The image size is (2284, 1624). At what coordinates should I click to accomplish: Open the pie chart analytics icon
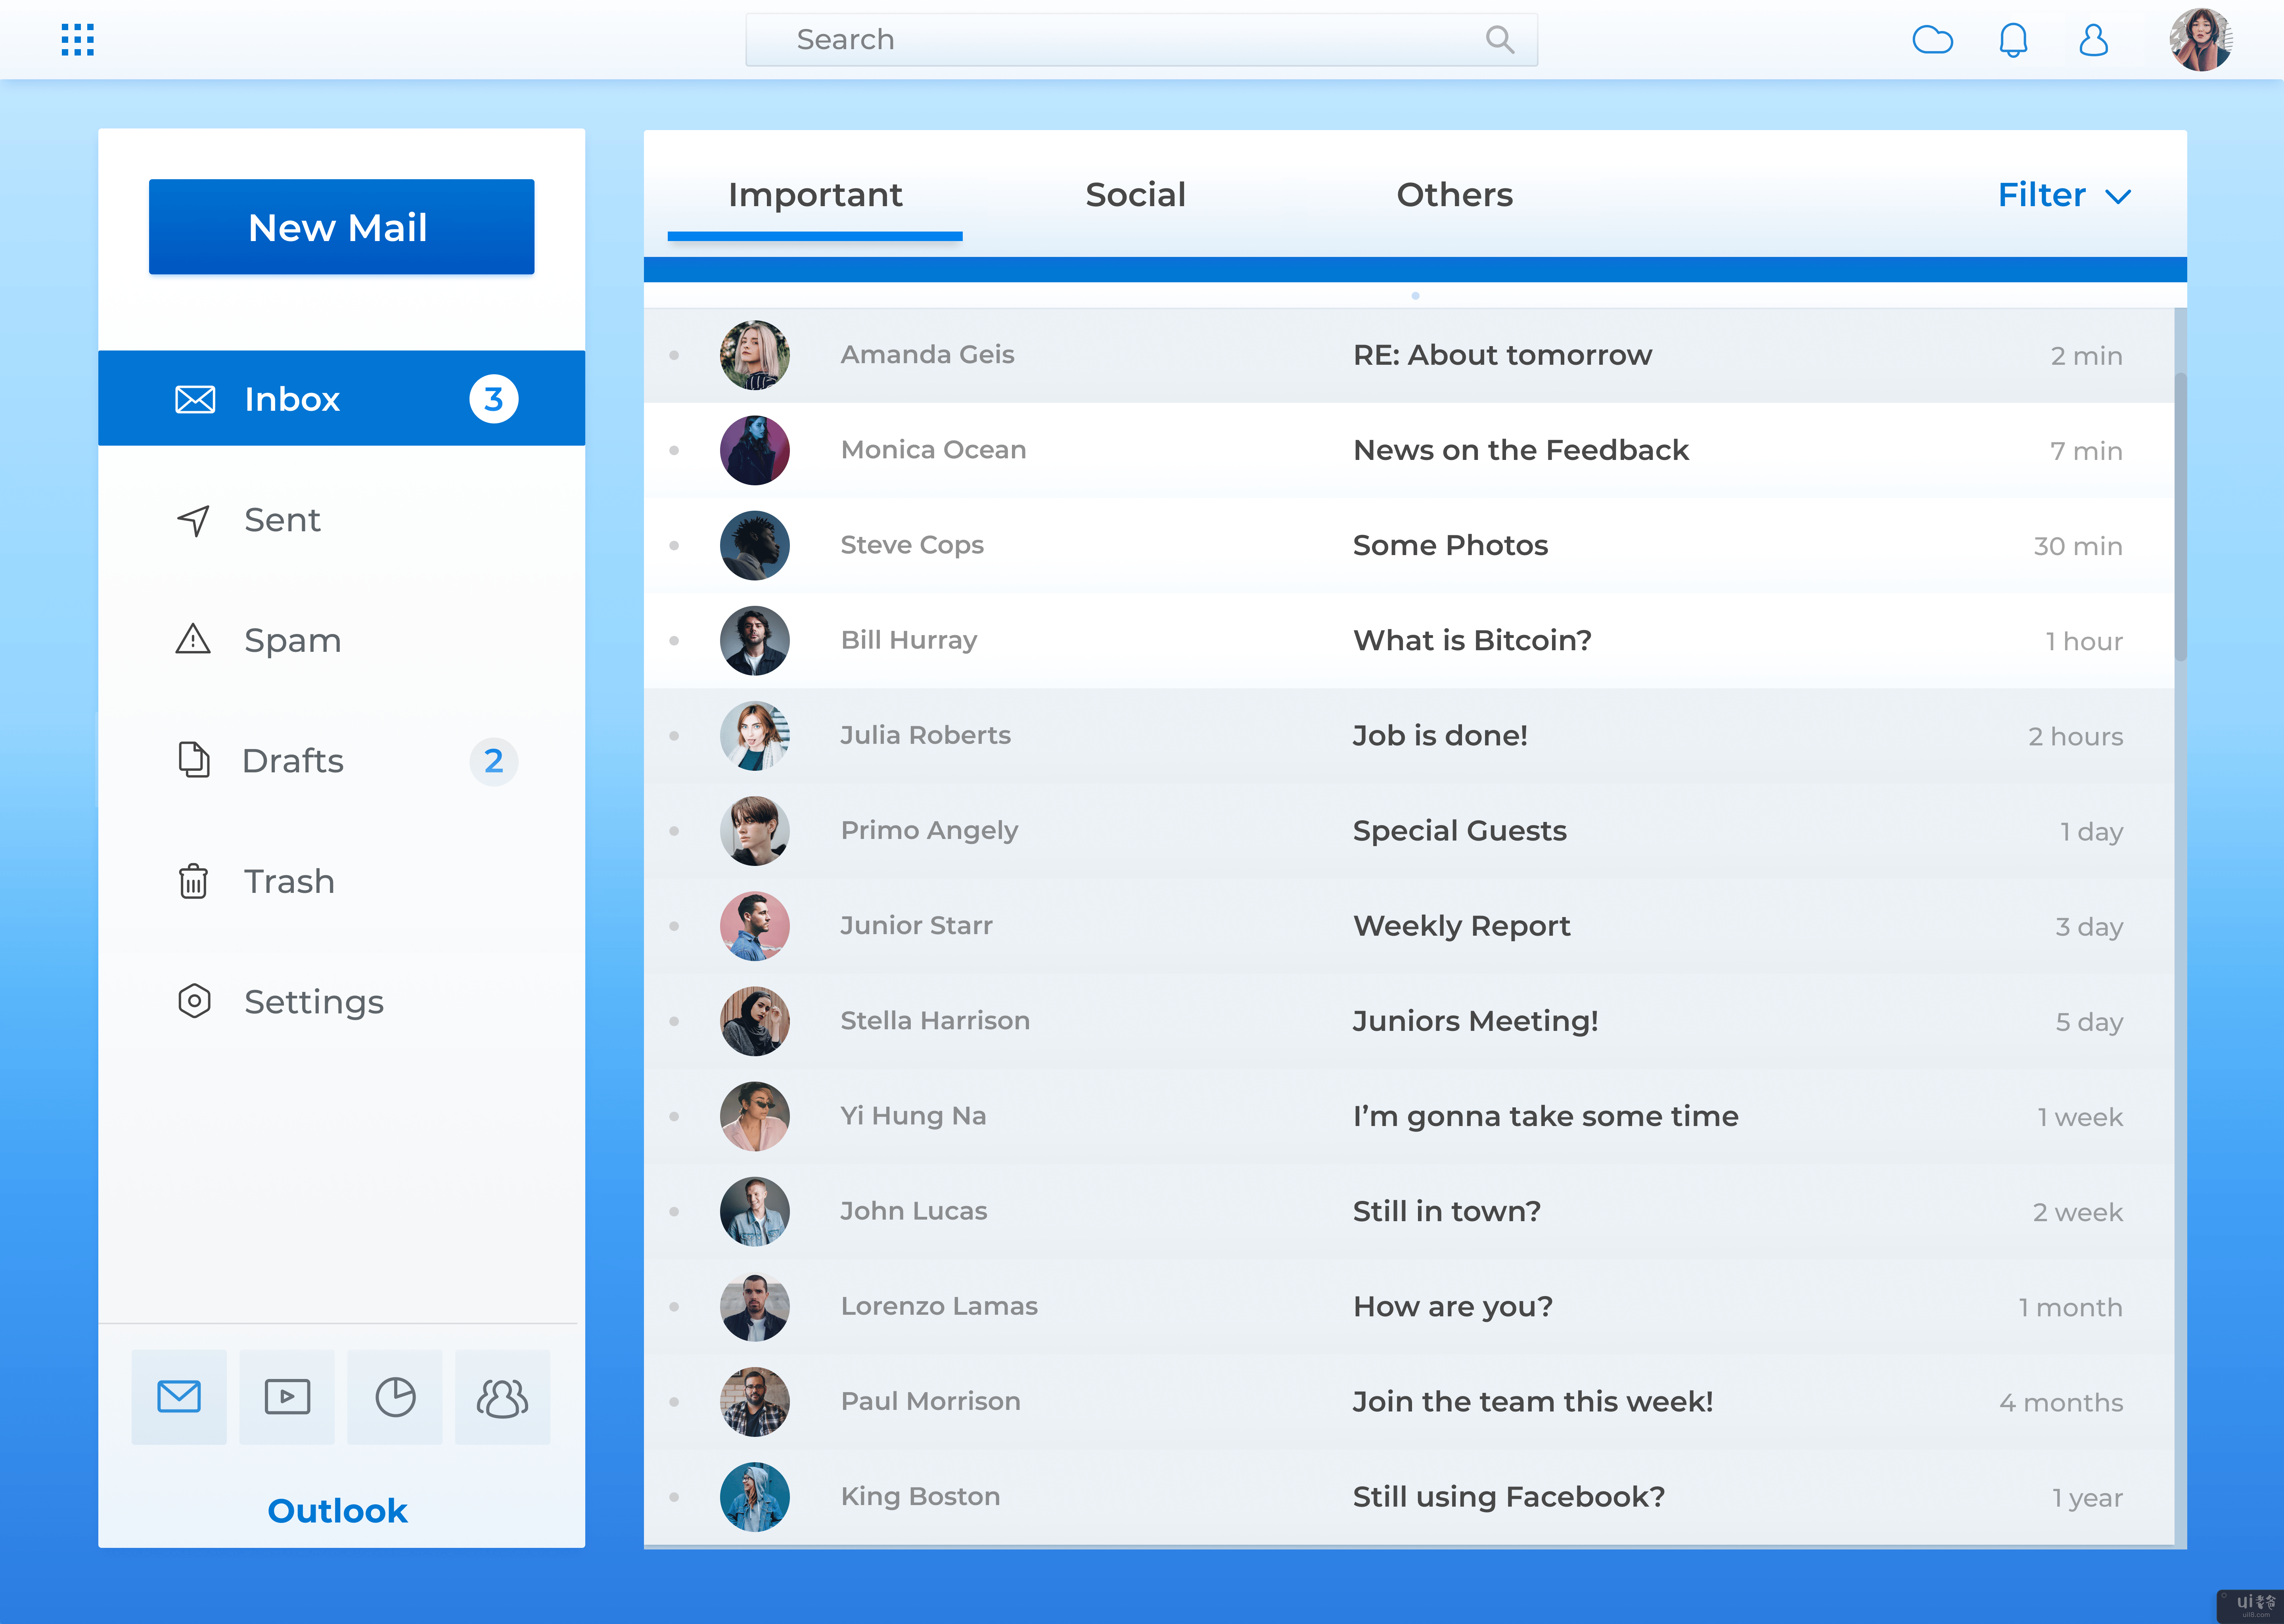(395, 1396)
